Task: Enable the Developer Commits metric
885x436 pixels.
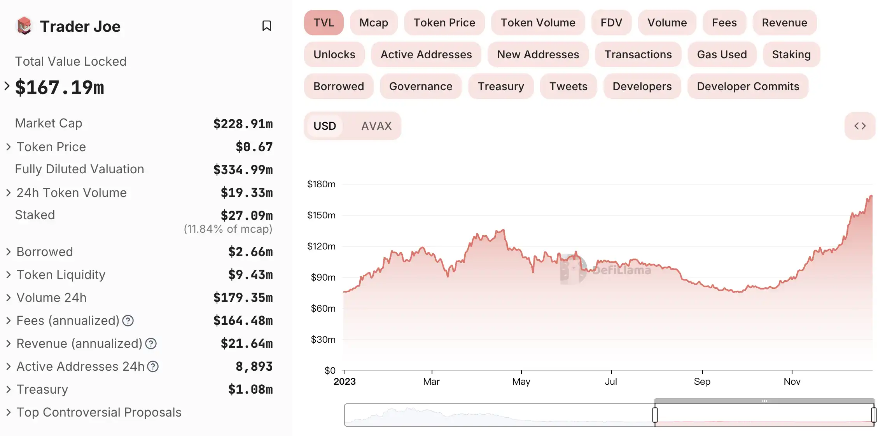Action: (748, 86)
